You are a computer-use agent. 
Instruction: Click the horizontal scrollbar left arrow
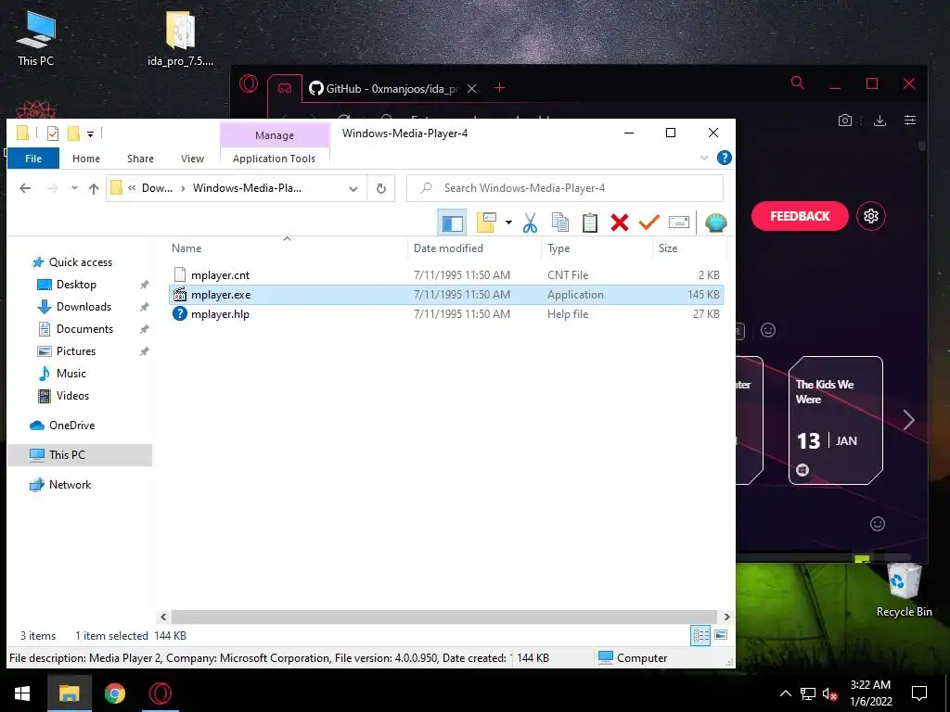163,617
